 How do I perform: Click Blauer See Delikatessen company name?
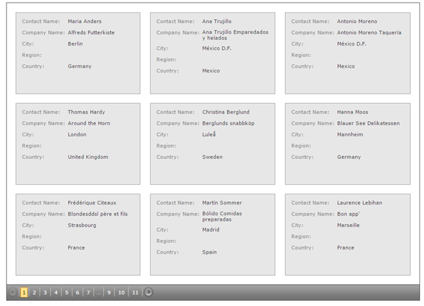pos(368,123)
